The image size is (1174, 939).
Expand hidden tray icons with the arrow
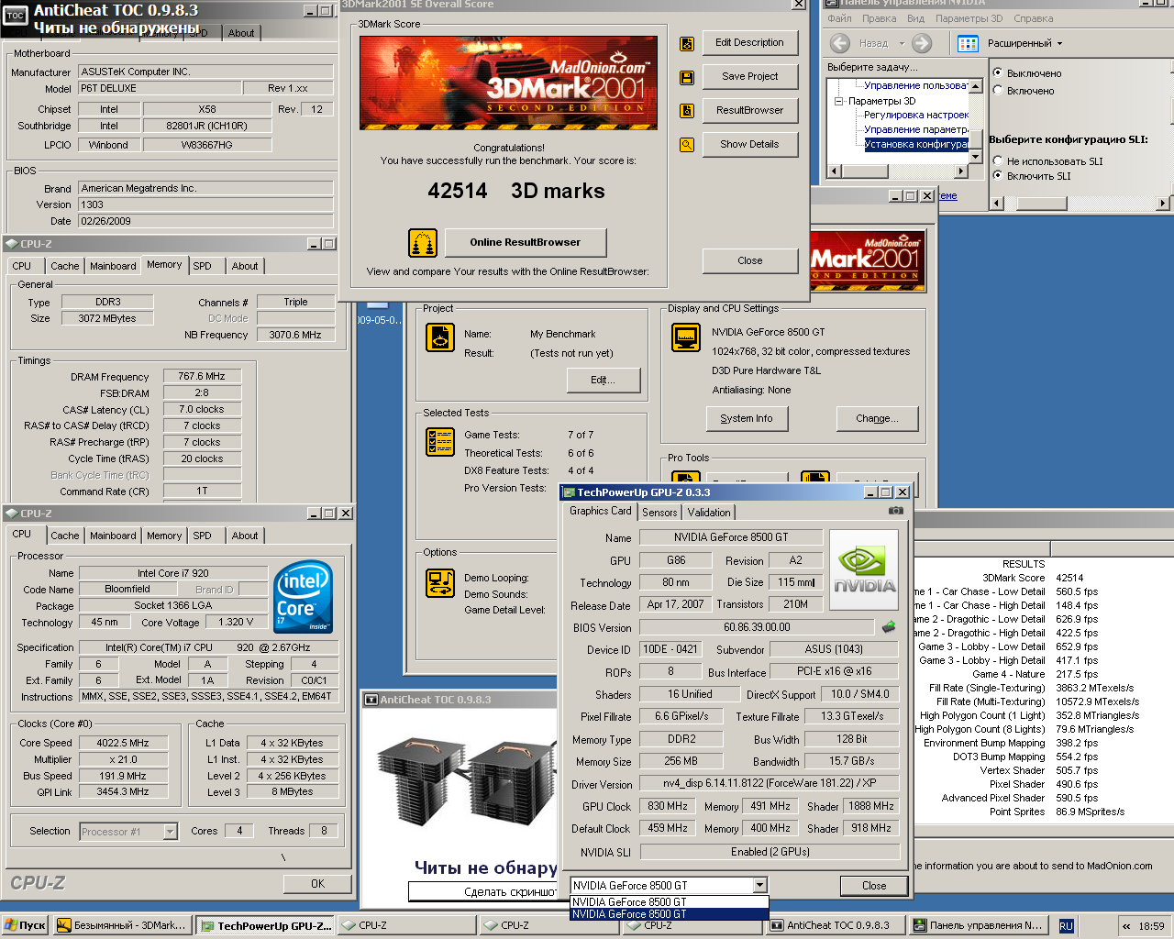point(1127,926)
